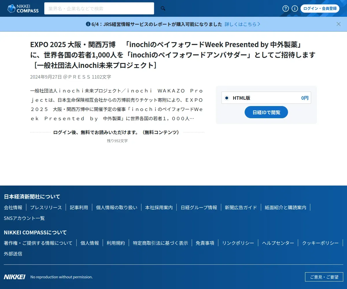Focus the company name search field
This screenshot has width=347, height=289.
coord(99,8)
